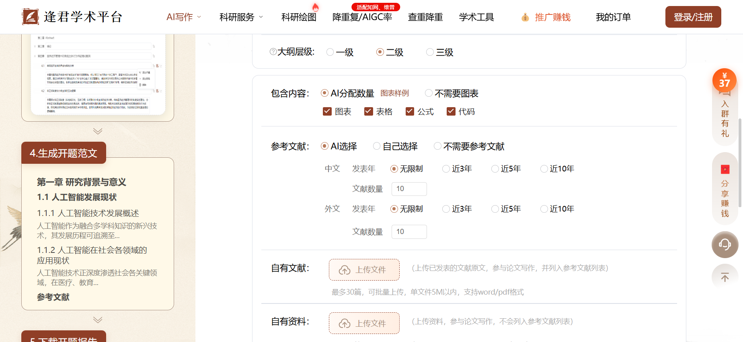Open the 学术工具 menu item
This screenshot has width=743, height=342.
tap(476, 17)
